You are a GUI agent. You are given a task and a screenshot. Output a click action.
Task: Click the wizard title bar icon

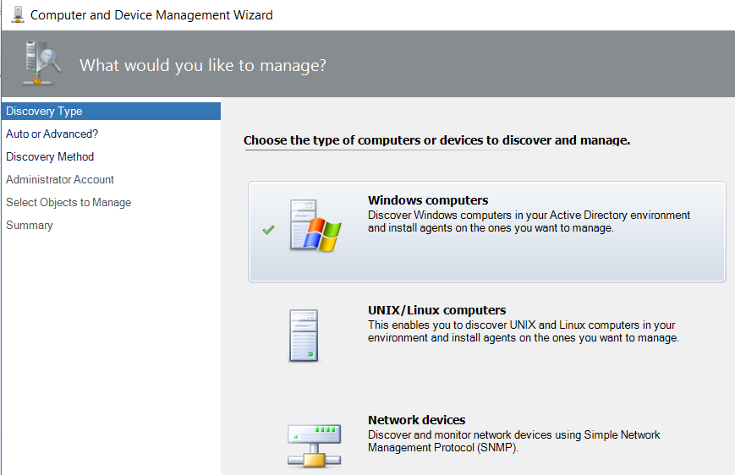18,14
